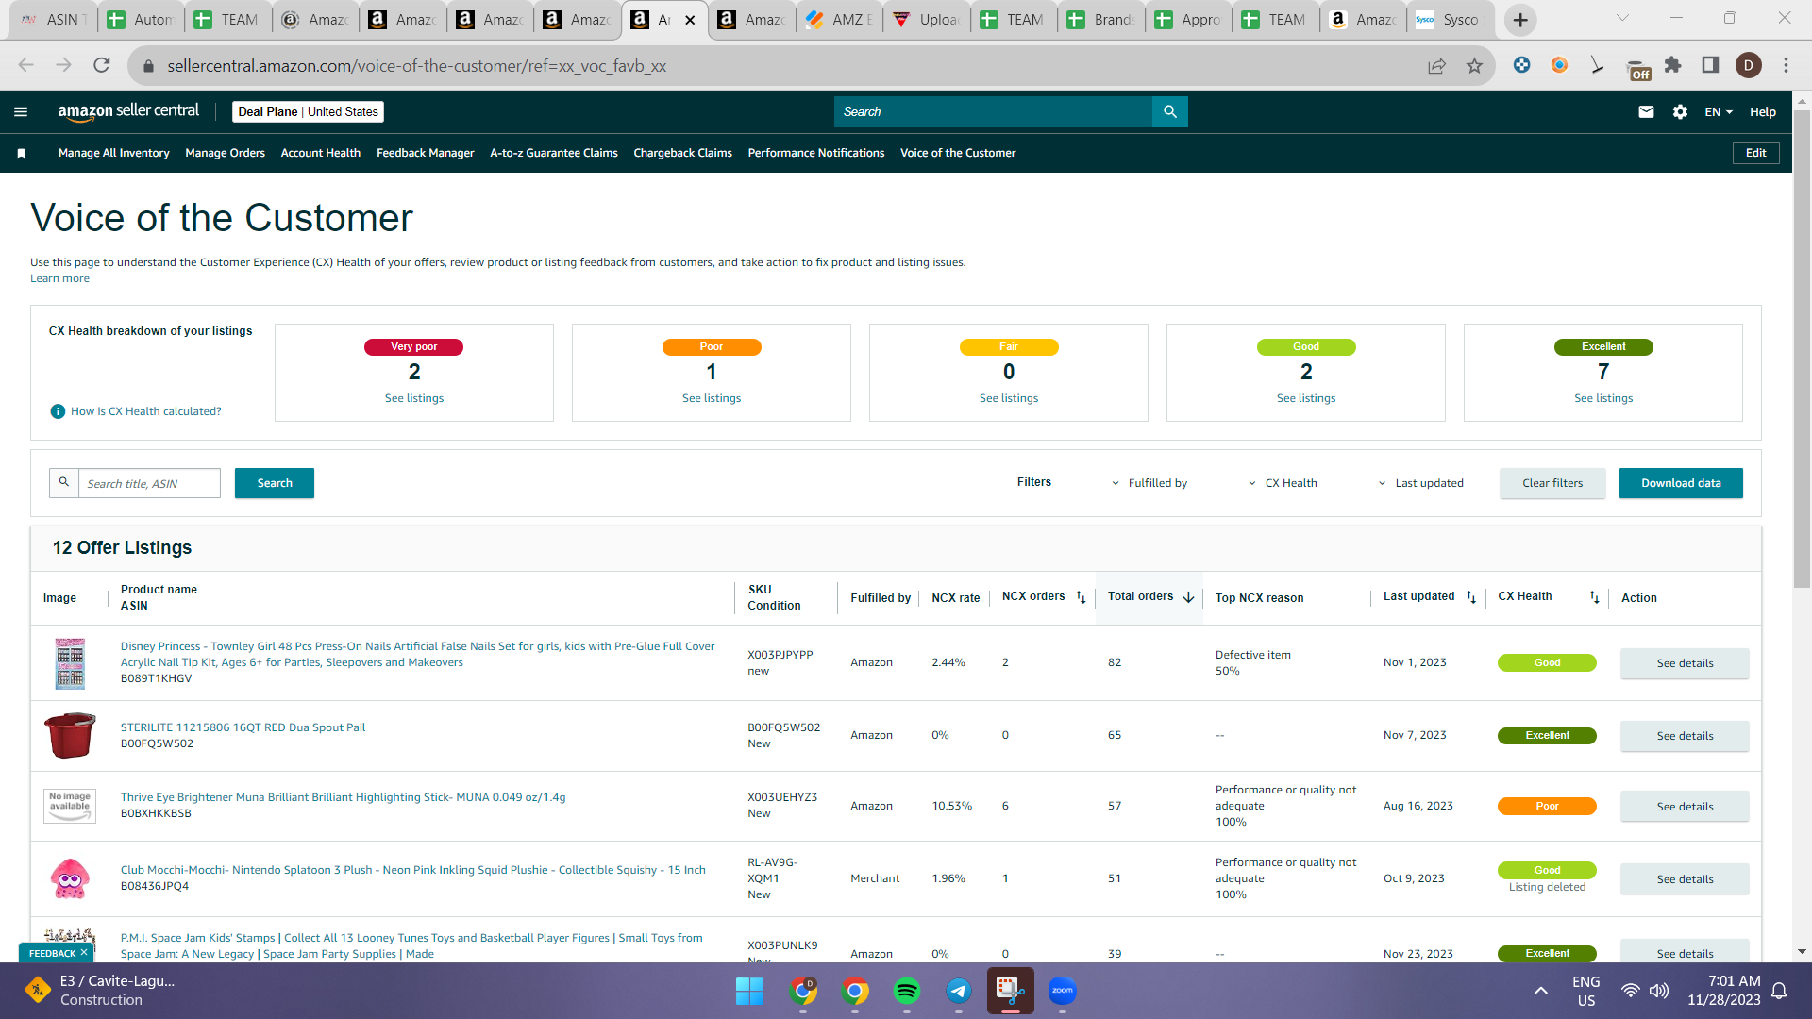See details for Disney Princess nails listing
This screenshot has height=1019, width=1812.
(1685, 663)
